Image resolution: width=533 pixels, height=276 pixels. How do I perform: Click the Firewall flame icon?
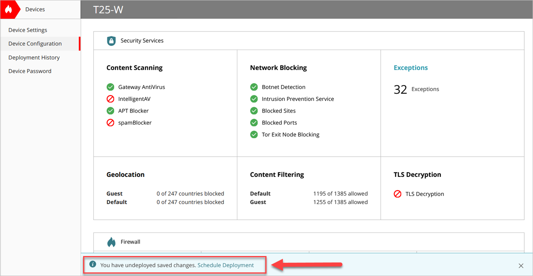click(111, 241)
